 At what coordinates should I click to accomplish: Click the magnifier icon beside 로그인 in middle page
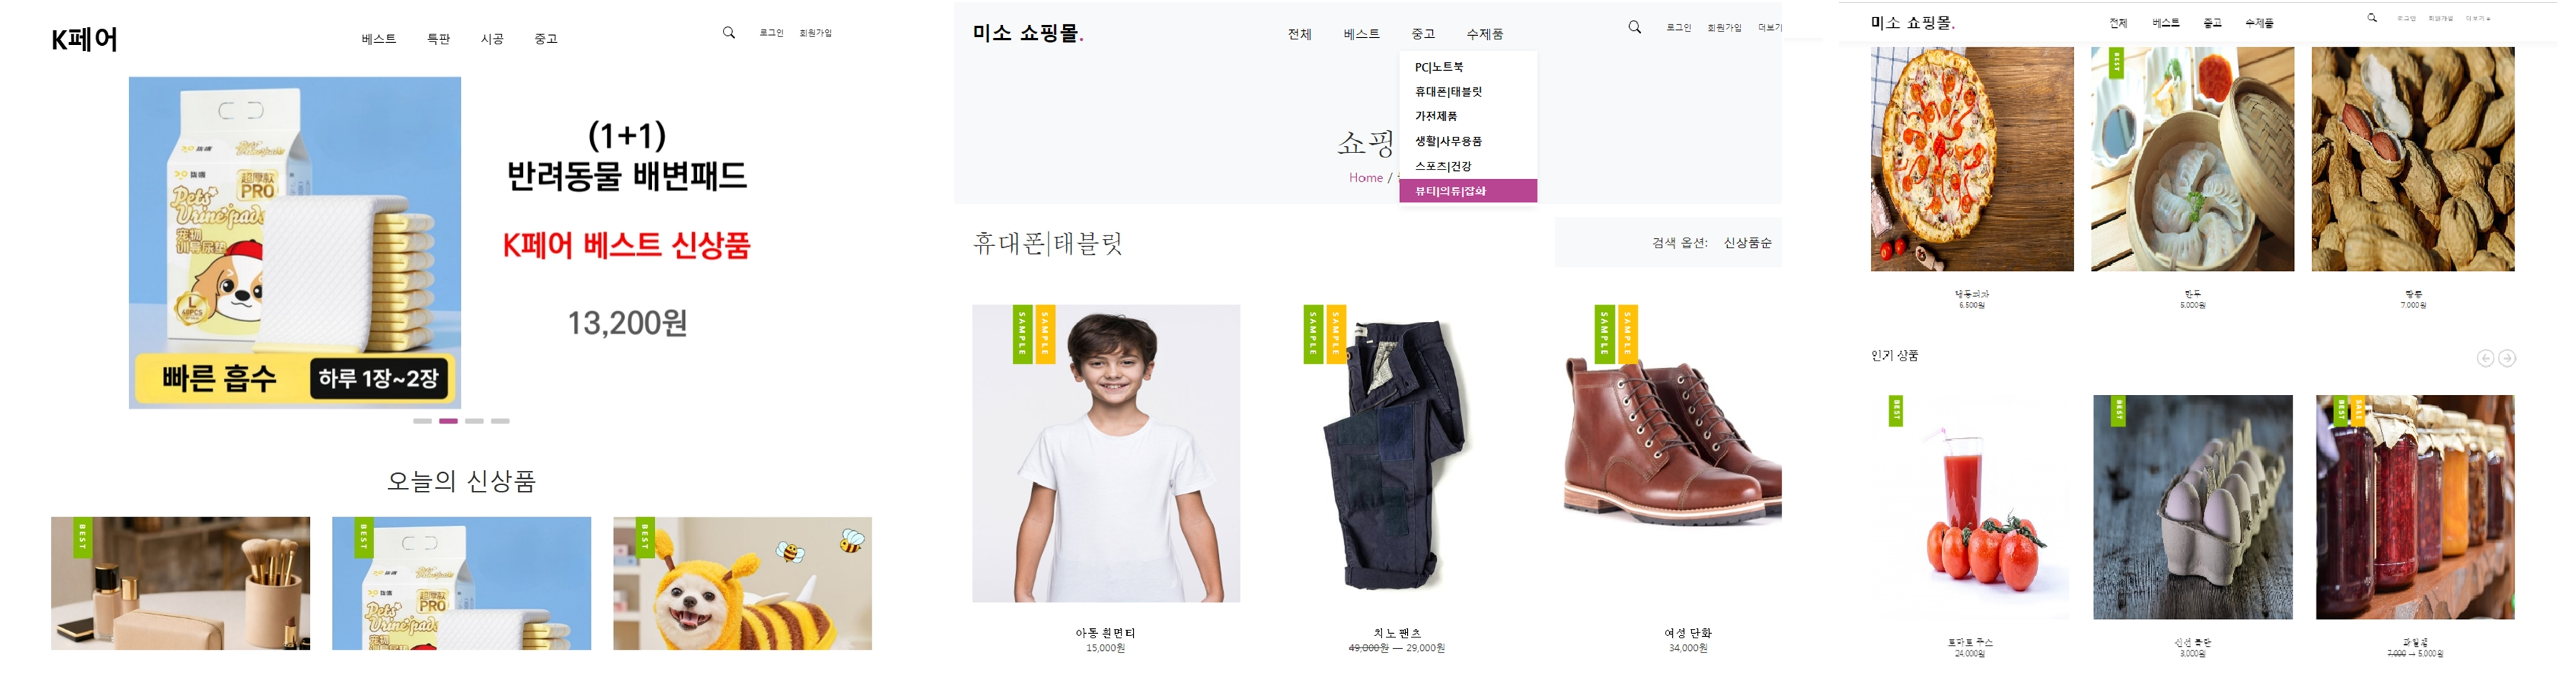pyautogui.click(x=1634, y=27)
